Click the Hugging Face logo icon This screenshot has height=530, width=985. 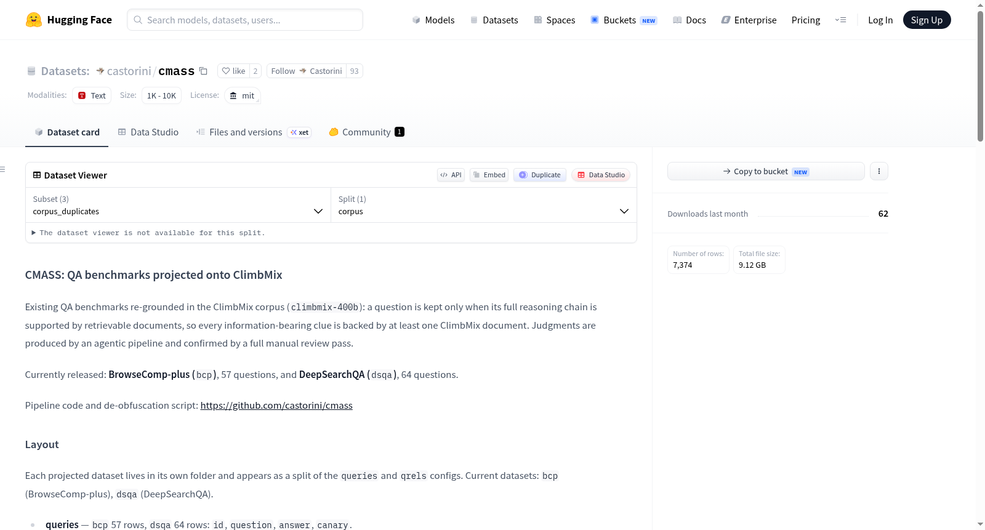tap(34, 20)
